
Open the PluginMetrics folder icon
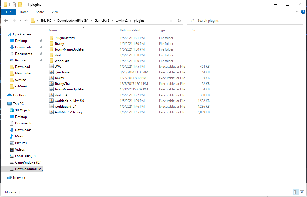coord(51,38)
